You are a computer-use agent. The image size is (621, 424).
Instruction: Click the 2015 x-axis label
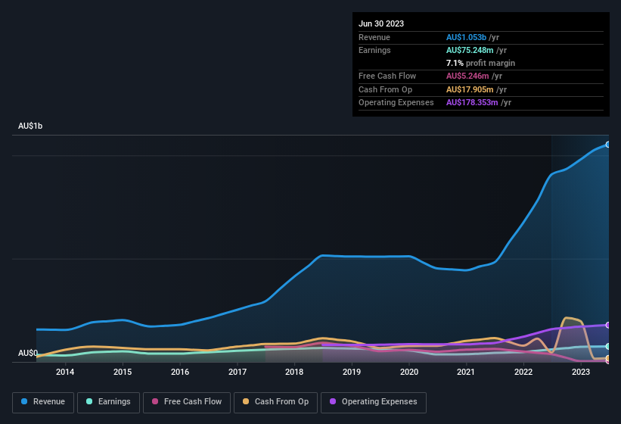pyautogui.click(x=123, y=372)
